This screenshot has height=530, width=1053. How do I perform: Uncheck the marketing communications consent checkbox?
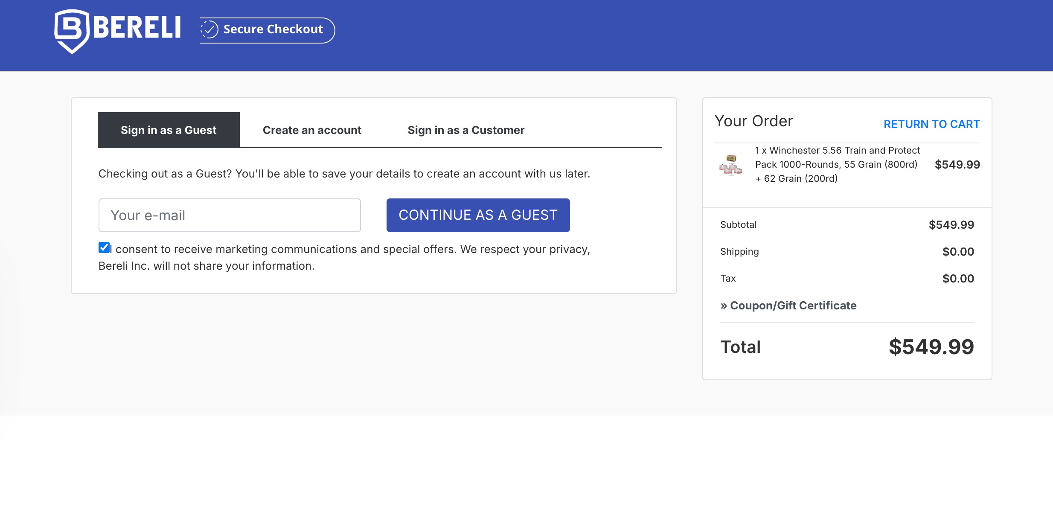(104, 248)
